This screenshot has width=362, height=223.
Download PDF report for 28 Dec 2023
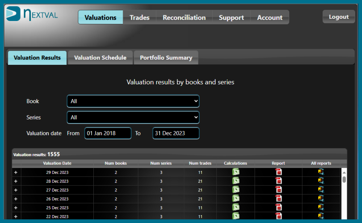coord(278,181)
